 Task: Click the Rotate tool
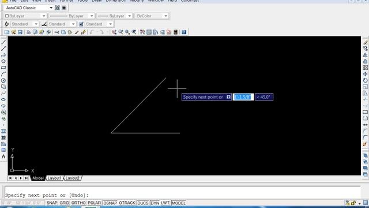click(x=365, y=81)
